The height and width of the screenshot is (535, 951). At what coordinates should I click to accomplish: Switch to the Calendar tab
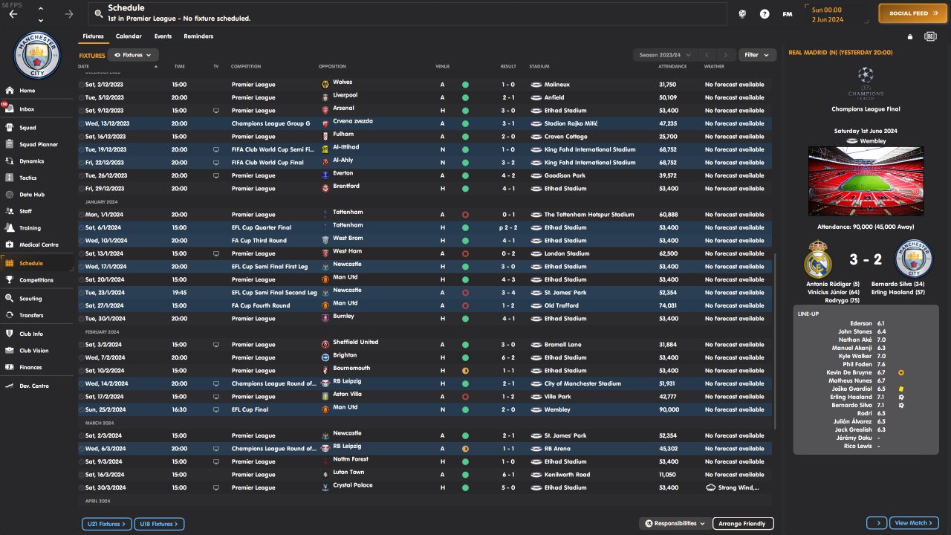[129, 36]
